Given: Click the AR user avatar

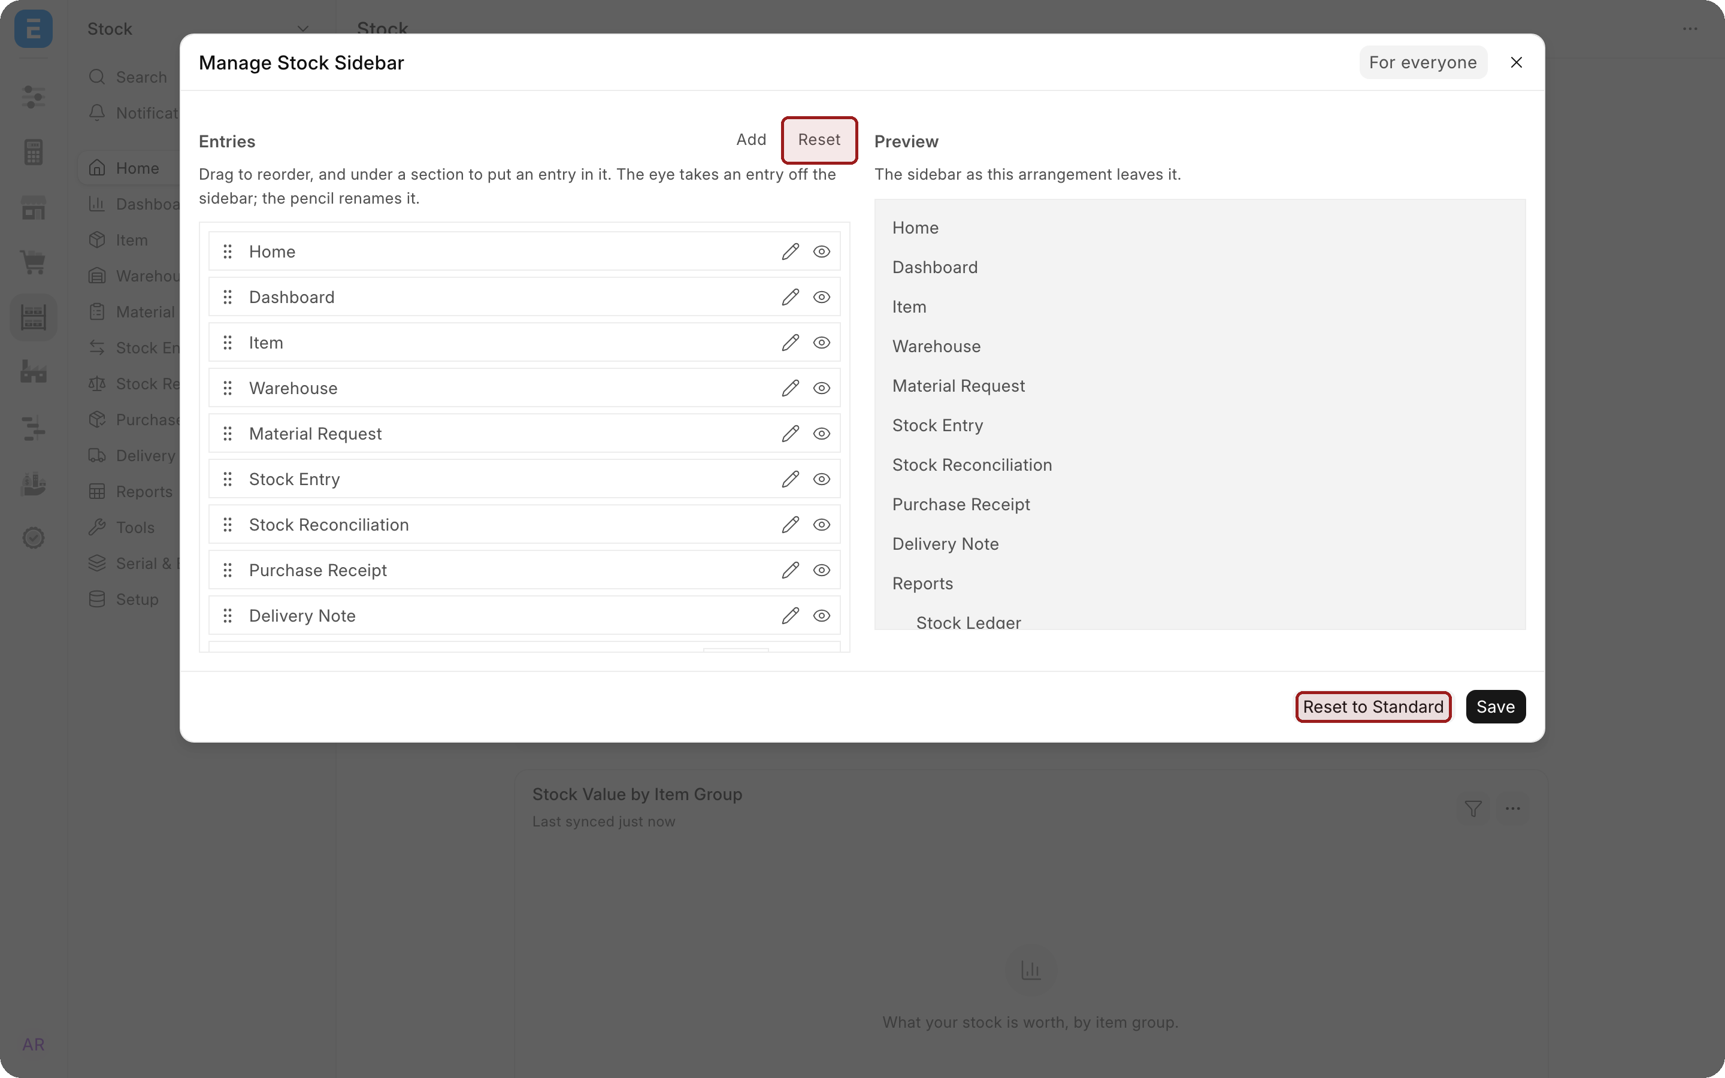Looking at the screenshot, I should (x=34, y=1044).
